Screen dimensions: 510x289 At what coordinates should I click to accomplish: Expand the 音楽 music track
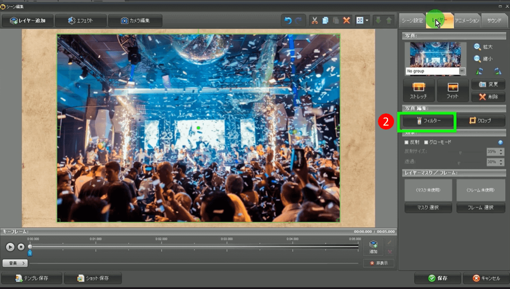(x=15, y=263)
